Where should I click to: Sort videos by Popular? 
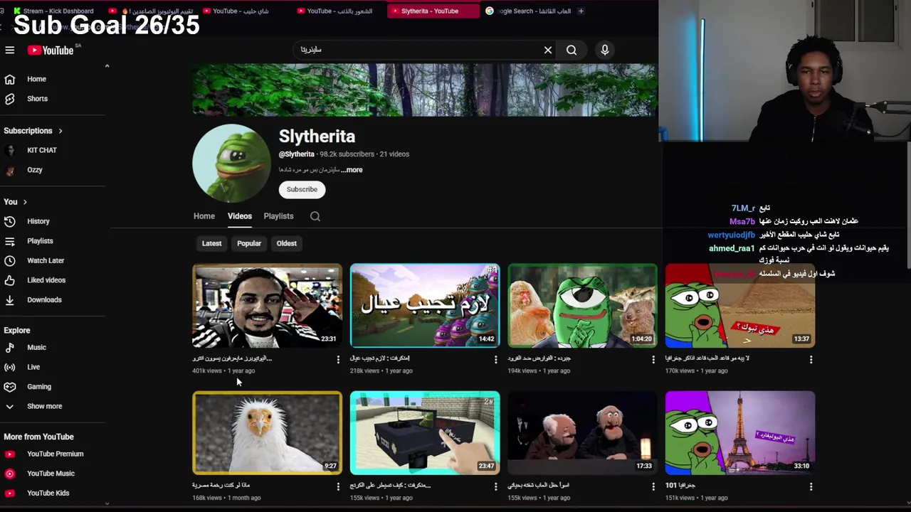click(249, 243)
